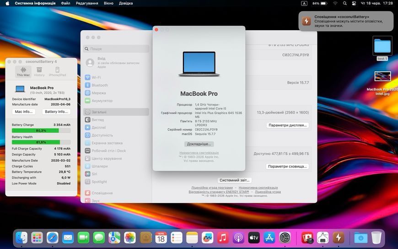Viewport: 398px width, 249px height.
Task: Select Wi-Fi in Settings sidebar
Action: (116, 77)
